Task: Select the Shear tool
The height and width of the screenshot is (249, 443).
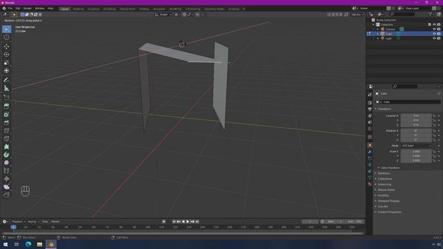Action: (x=6, y=187)
